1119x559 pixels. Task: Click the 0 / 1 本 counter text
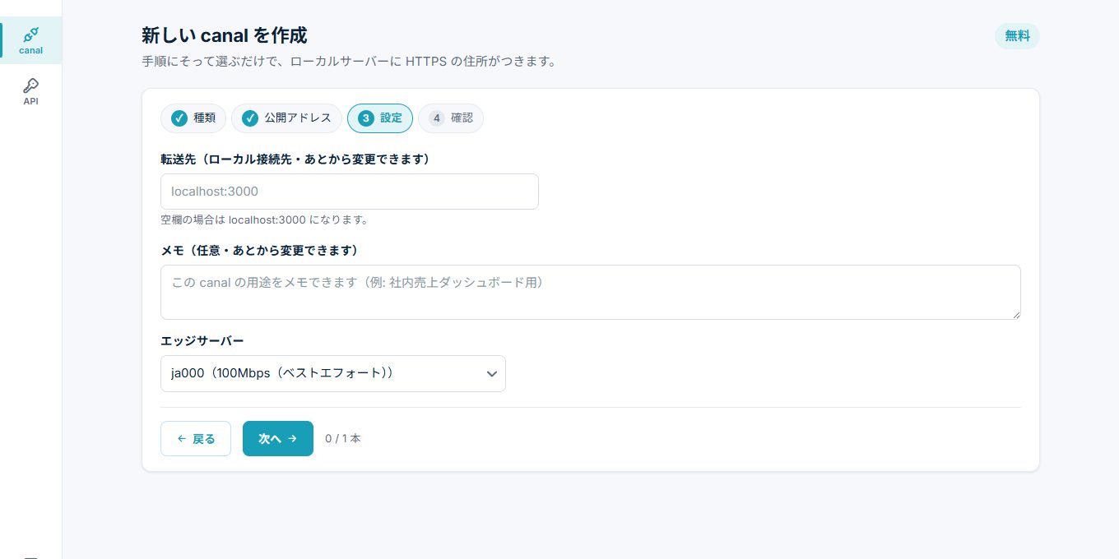click(343, 439)
